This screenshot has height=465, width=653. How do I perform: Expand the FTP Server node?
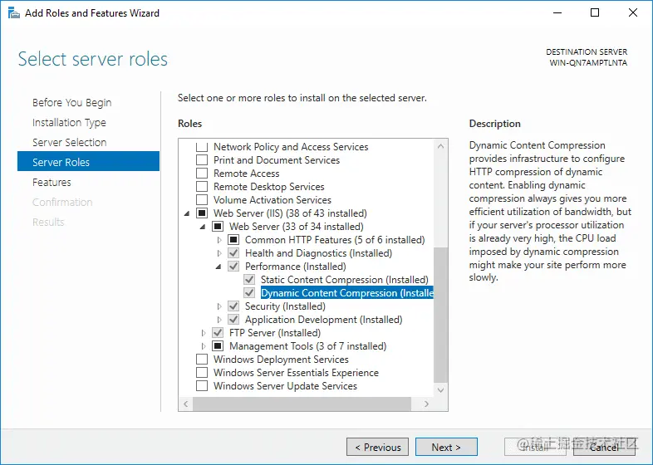(204, 333)
